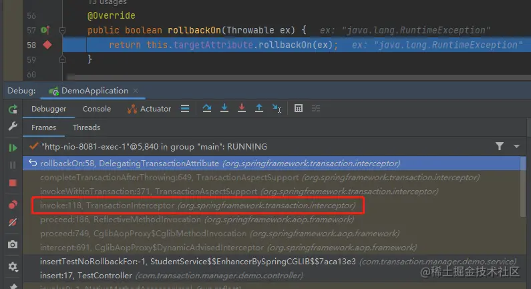
Task: Open Evaluate Expression calculator icon
Action: [x=299, y=108]
